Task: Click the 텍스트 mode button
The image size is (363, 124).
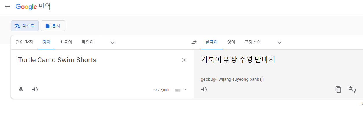Action: 25,26
